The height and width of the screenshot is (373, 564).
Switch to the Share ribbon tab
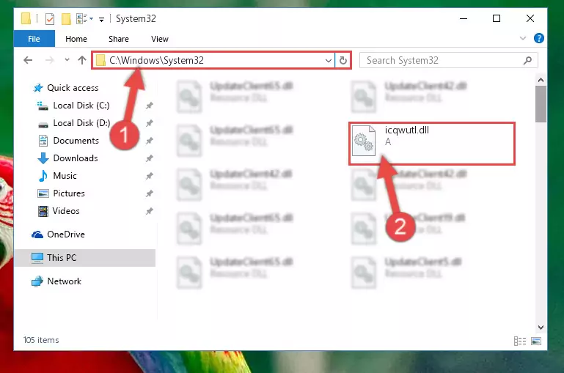point(119,39)
